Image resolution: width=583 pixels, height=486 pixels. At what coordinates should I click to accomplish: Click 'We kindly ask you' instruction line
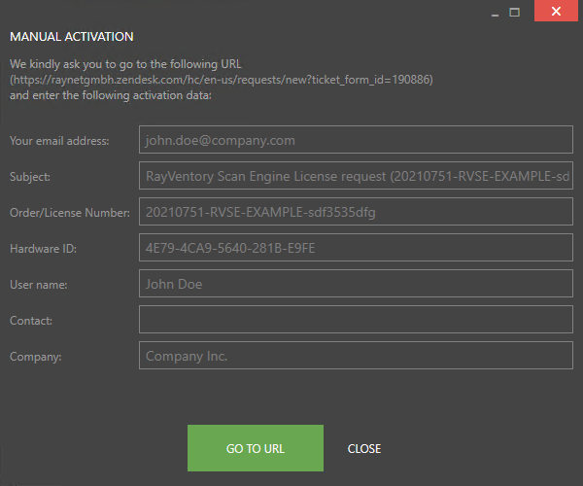[x=125, y=64]
